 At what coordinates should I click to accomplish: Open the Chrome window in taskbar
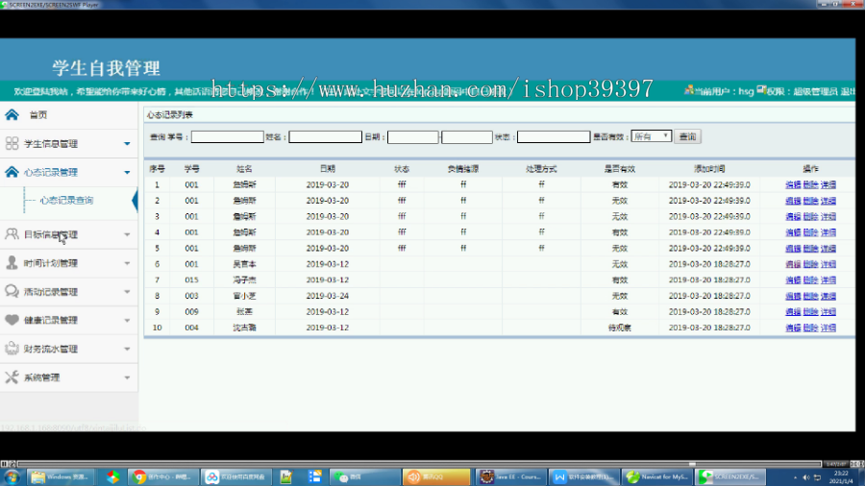coord(162,477)
